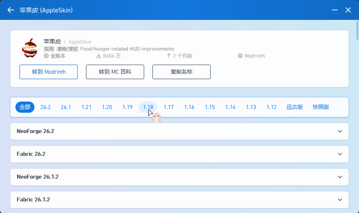Show 快照版 snapshot versions
Viewport: 359px width, 213px height.
tap(321, 107)
